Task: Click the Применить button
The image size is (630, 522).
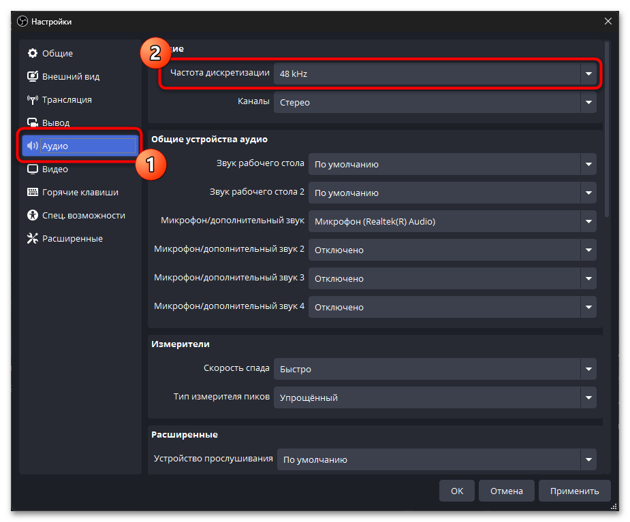Action: click(574, 491)
